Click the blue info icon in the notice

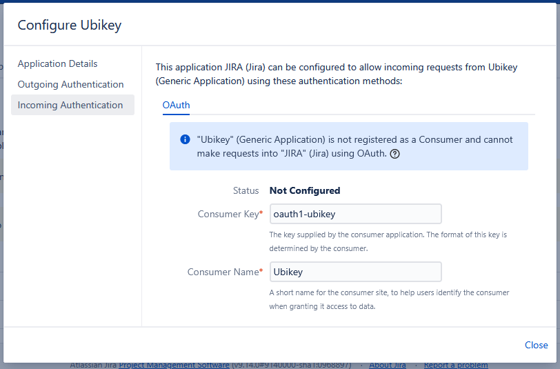185,139
